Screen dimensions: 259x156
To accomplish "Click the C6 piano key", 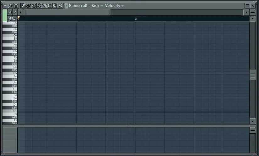I will point(10,36).
